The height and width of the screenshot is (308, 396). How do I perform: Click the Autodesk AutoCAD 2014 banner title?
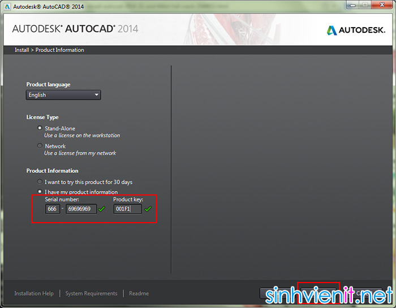pos(75,29)
